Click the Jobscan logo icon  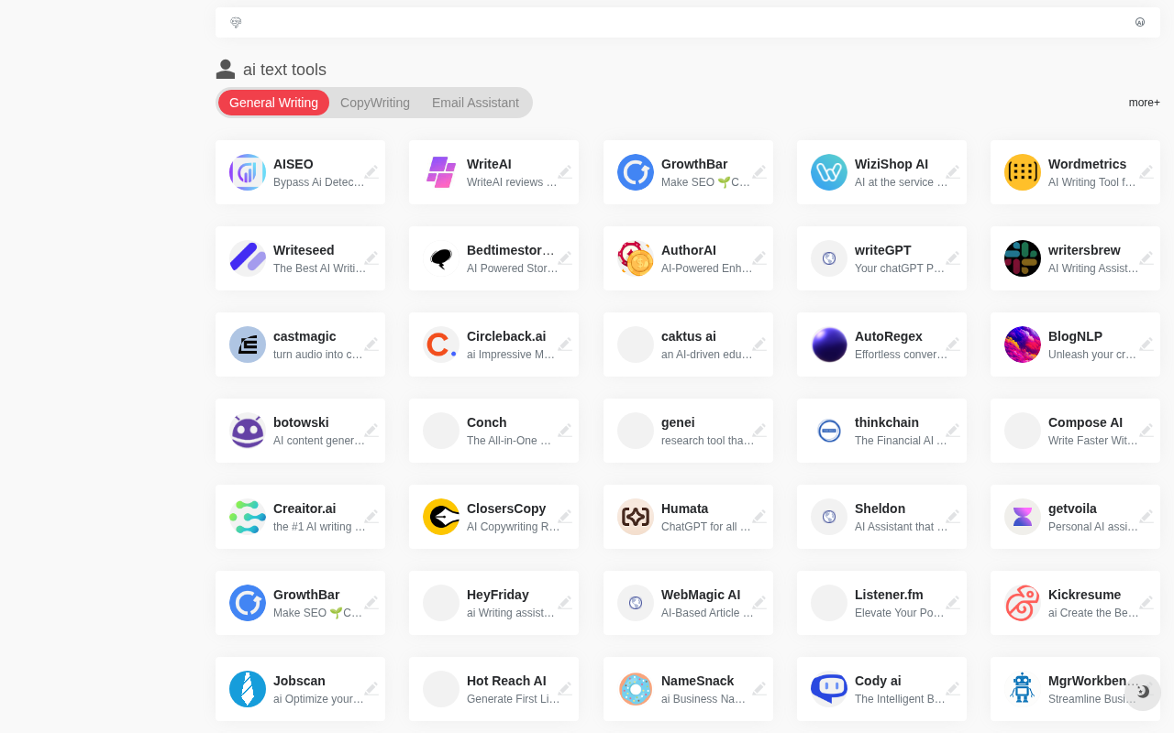(x=248, y=689)
